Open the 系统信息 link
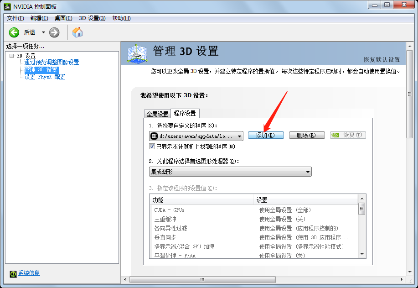The height and width of the screenshot is (288, 418). point(29,273)
